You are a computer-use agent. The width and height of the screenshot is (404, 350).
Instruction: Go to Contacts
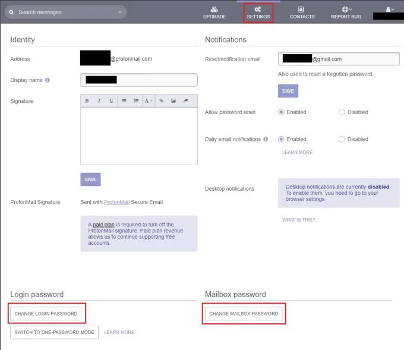tap(302, 13)
